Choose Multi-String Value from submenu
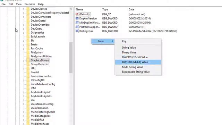This screenshot has width=222, height=125. coord(138,67)
